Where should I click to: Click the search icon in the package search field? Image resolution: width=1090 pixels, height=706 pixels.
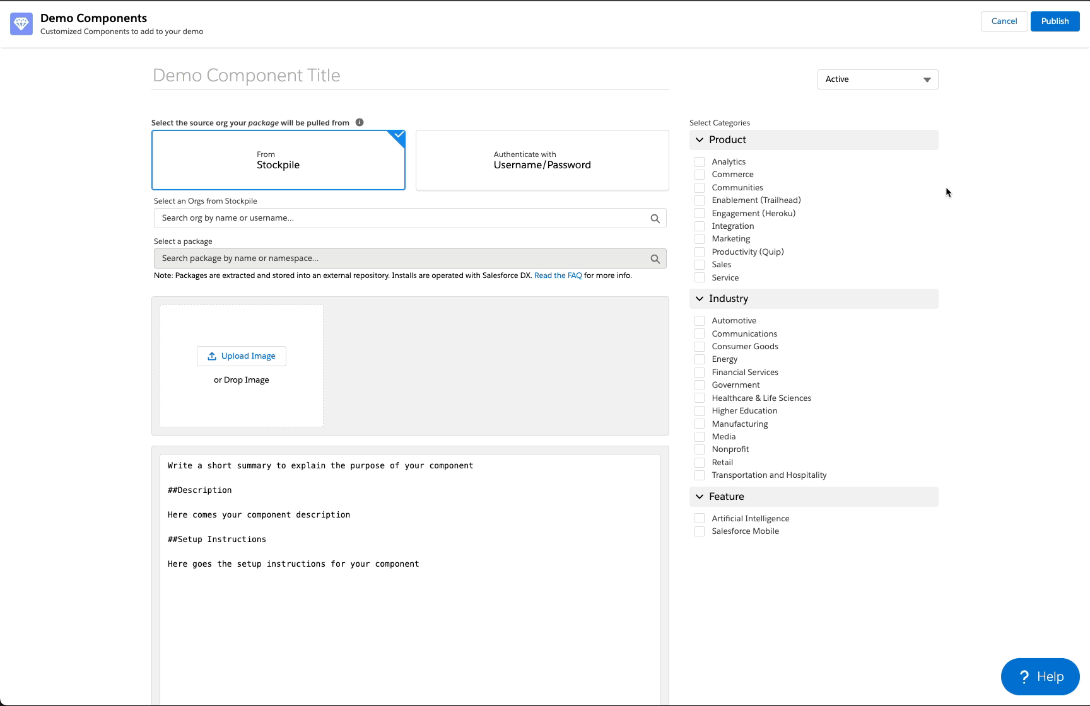tap(655, 258)
